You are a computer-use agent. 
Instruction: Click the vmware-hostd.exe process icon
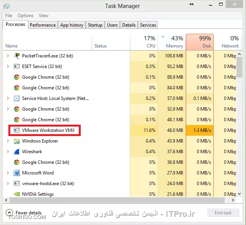click(17, 184)
